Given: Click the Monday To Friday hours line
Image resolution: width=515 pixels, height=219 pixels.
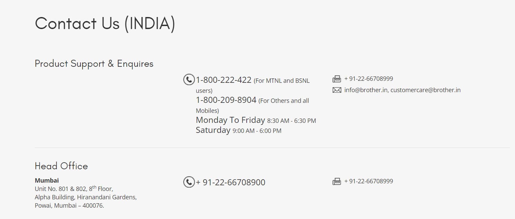Looking at the screenshot, I should pyautogui.click(x=256, y=120).
